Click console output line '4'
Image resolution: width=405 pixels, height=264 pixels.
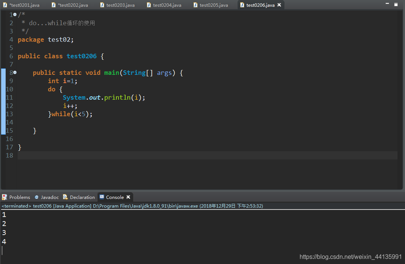[4, 242]
